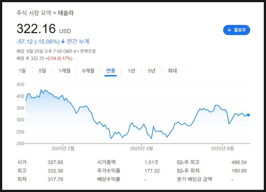Click the 시가 value 327.95

coord(55,162)
